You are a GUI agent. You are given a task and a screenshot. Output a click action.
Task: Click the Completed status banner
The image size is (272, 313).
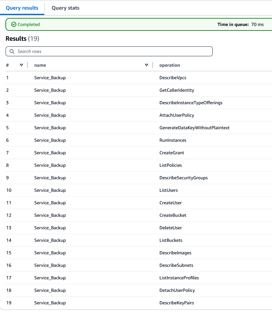pos(136,24)
